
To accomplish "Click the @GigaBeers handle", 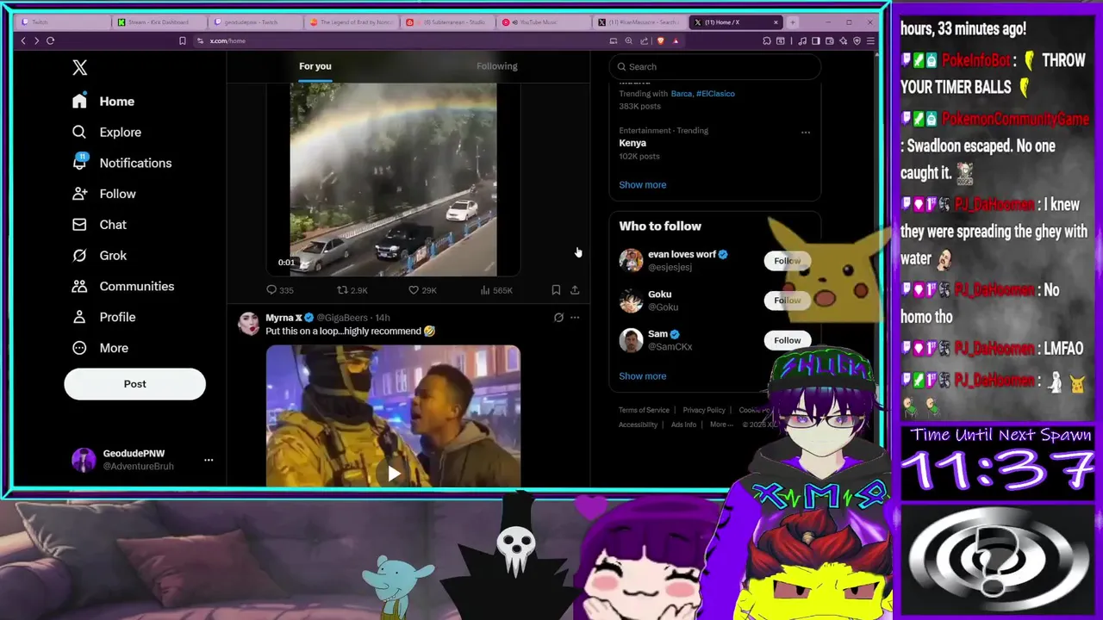I will 342,318.
